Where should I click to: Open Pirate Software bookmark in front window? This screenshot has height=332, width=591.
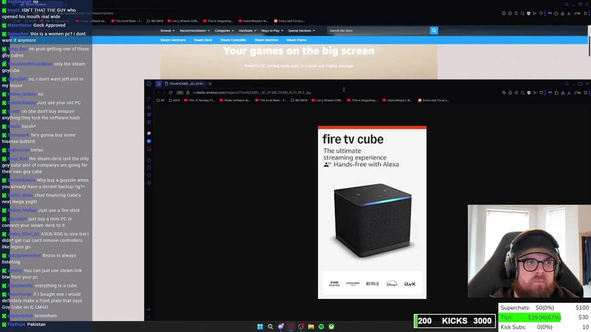[x=236, y=100]
